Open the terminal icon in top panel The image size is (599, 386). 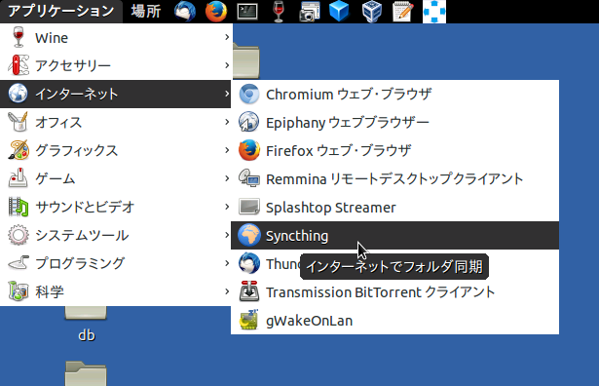click(x=247, y=12)
